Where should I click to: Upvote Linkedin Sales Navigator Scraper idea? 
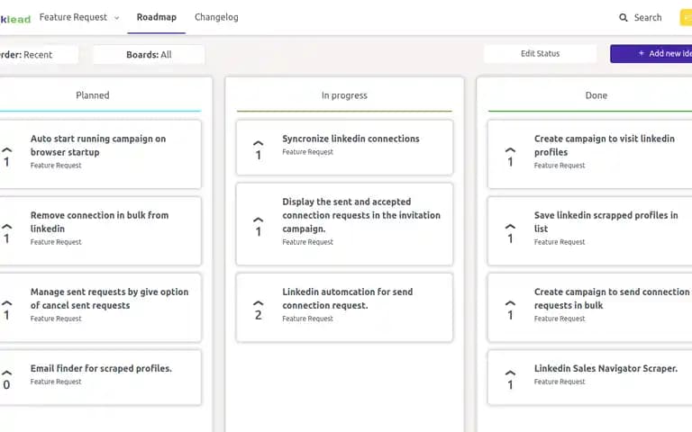510,373
